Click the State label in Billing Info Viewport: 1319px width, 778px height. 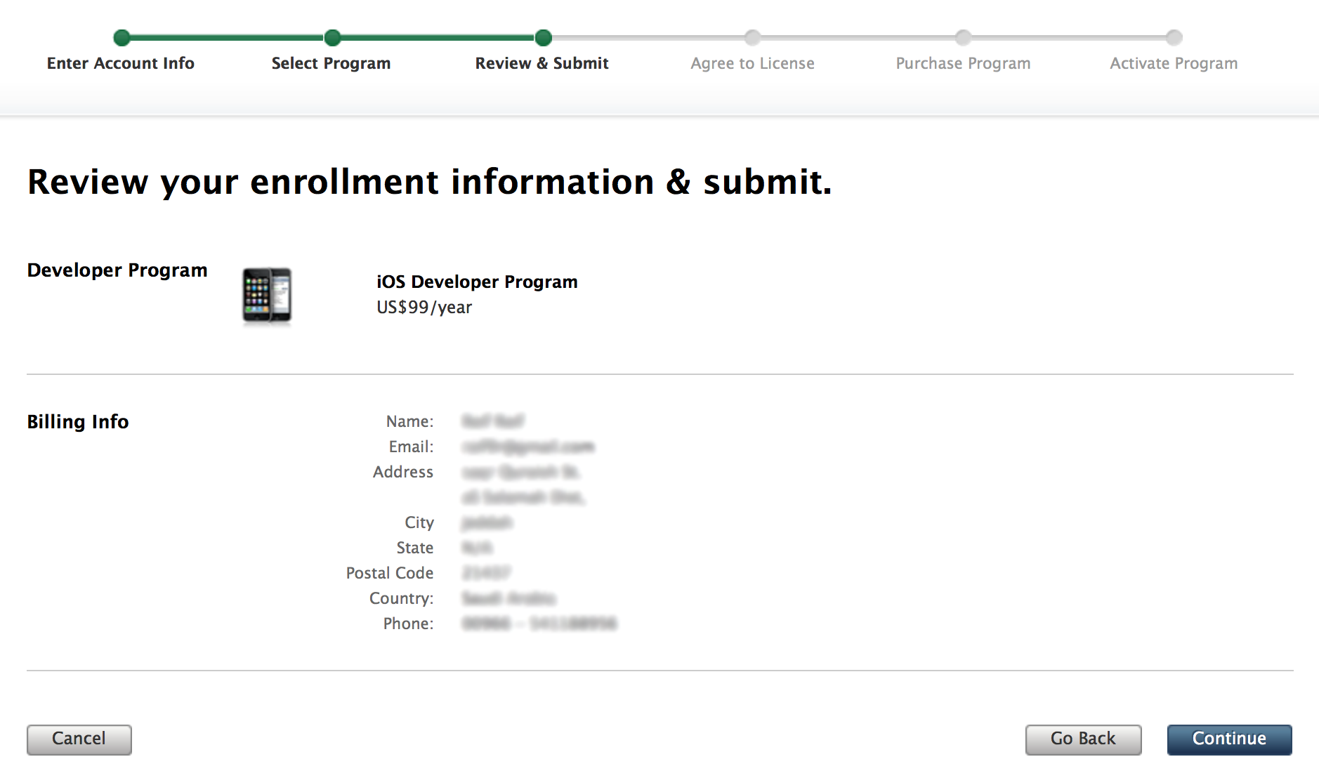(415, 548)
